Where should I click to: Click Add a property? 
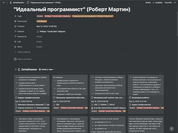point(24,52)
